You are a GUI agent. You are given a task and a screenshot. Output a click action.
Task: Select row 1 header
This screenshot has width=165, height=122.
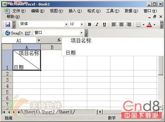tap(7, 60)
